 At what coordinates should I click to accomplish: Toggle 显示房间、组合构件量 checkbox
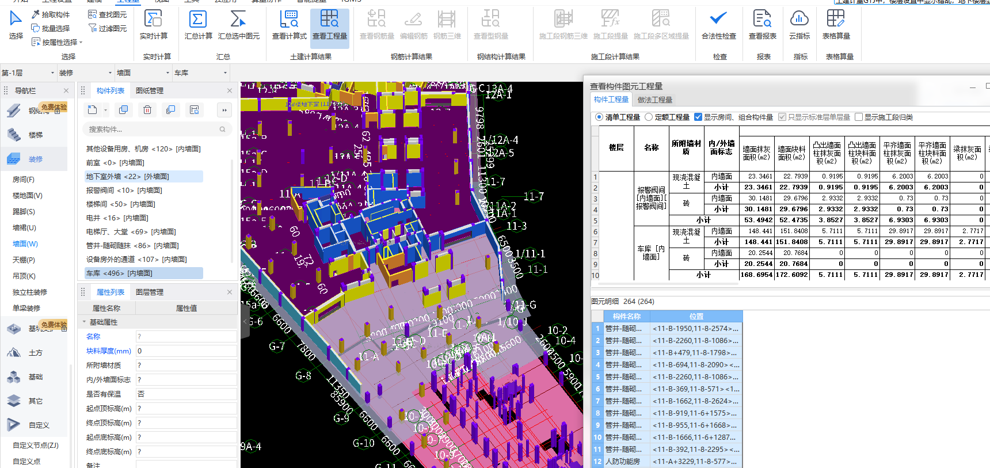698,117
